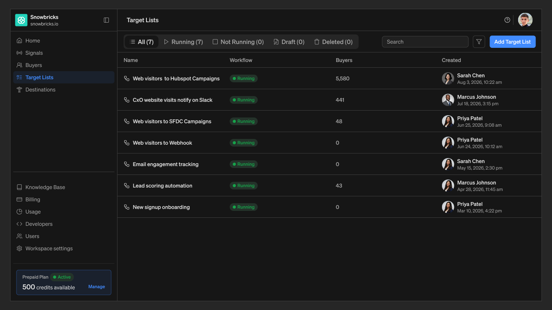
Task: Open Developers in the sidebar
Action: (x=64, y=224)
